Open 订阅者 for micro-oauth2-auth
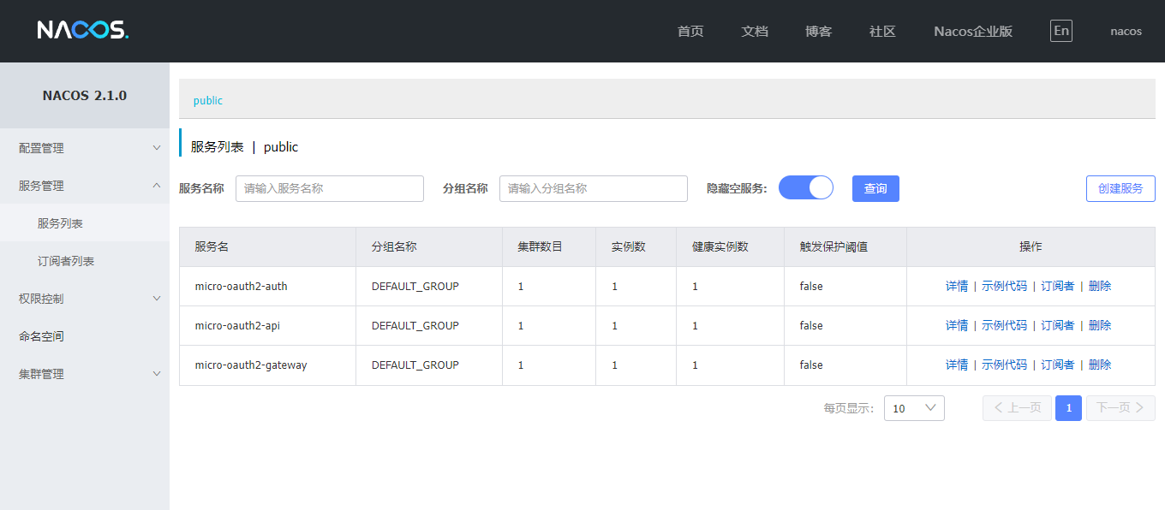 click(1058, 286)
